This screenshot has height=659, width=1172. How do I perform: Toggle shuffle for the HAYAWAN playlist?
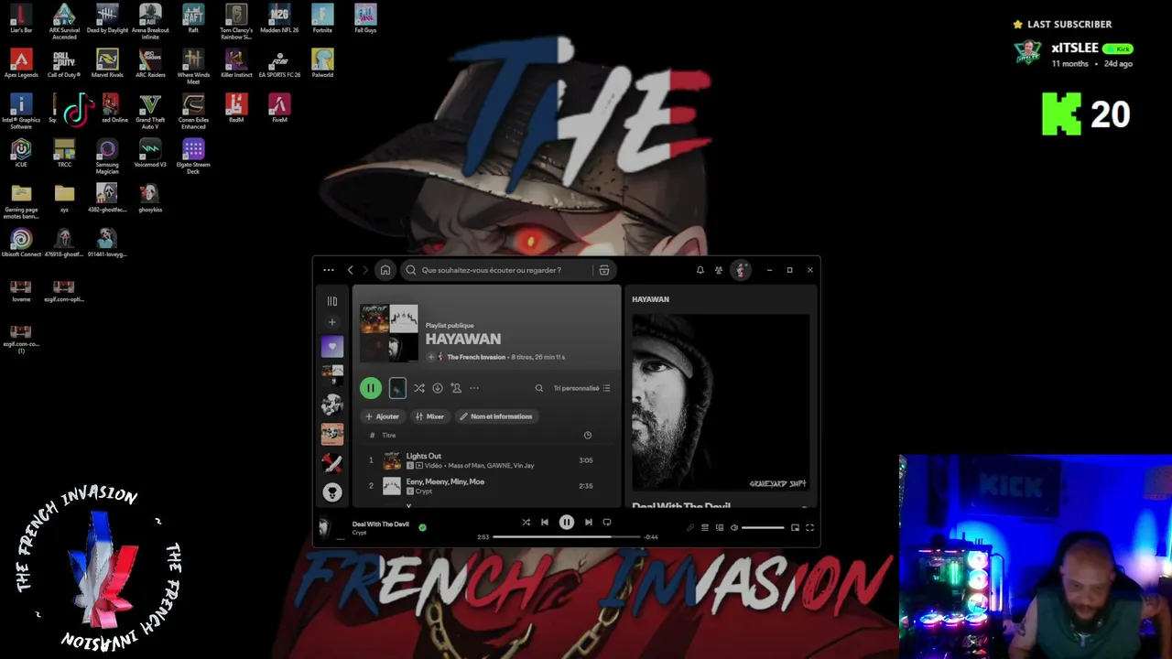point(419,388)
